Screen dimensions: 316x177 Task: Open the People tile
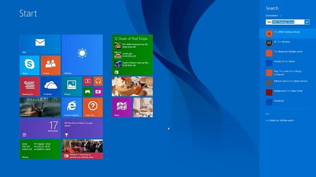pyautogui.click(x=50, y=65)
